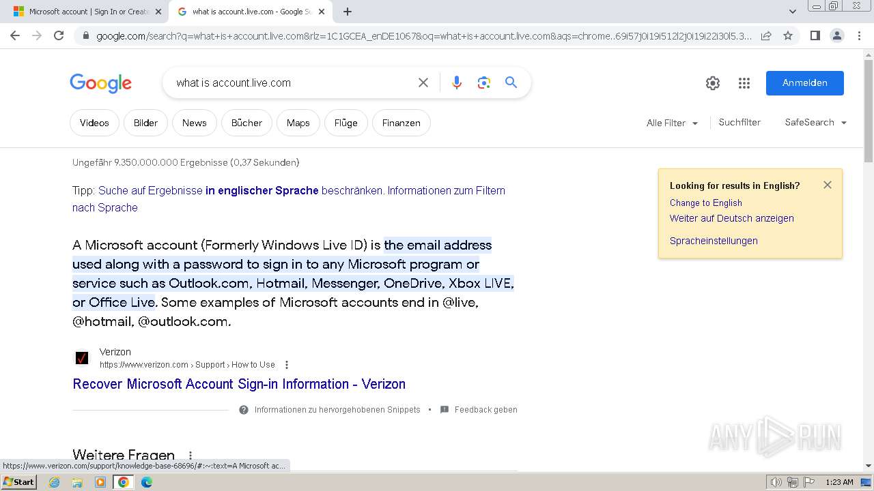Reload the current page
Viewport: 874px width, 491px height.
point(59,35)
